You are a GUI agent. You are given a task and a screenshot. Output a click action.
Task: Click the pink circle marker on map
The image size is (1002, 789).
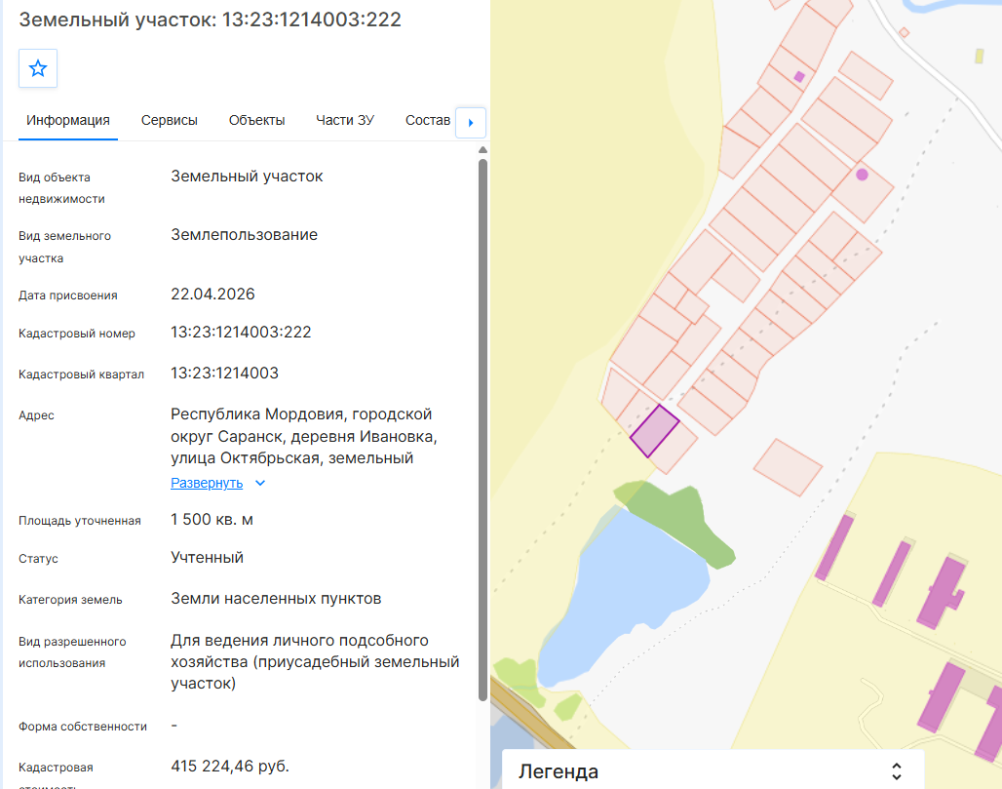tap(862, 175)
